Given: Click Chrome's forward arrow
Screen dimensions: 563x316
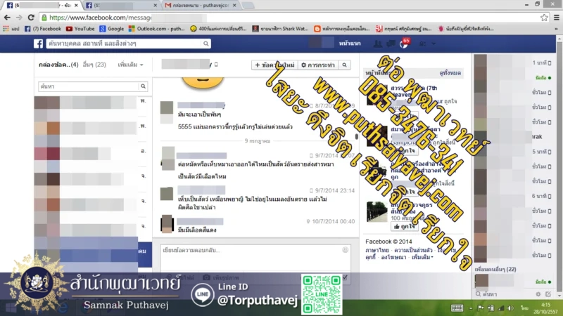Looking at the screenshot, I should [x=19, y=17].
